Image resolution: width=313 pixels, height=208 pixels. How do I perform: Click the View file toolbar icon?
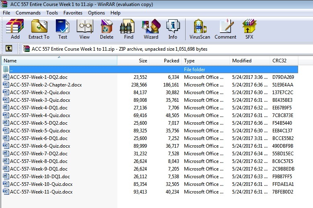pos(85,27)
